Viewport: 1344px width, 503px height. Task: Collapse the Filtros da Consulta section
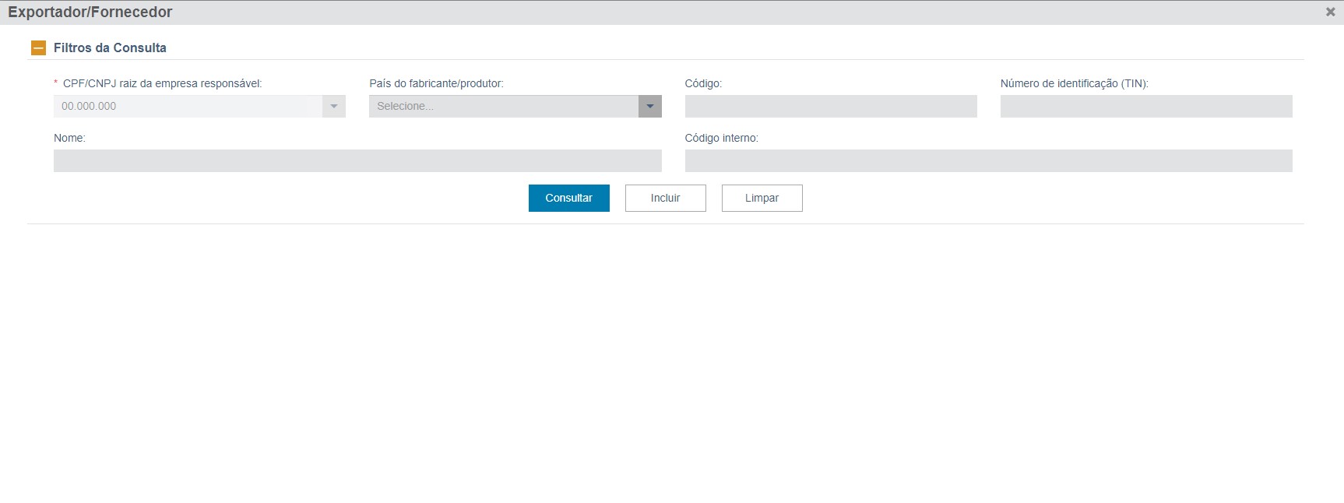click(38, 47)
